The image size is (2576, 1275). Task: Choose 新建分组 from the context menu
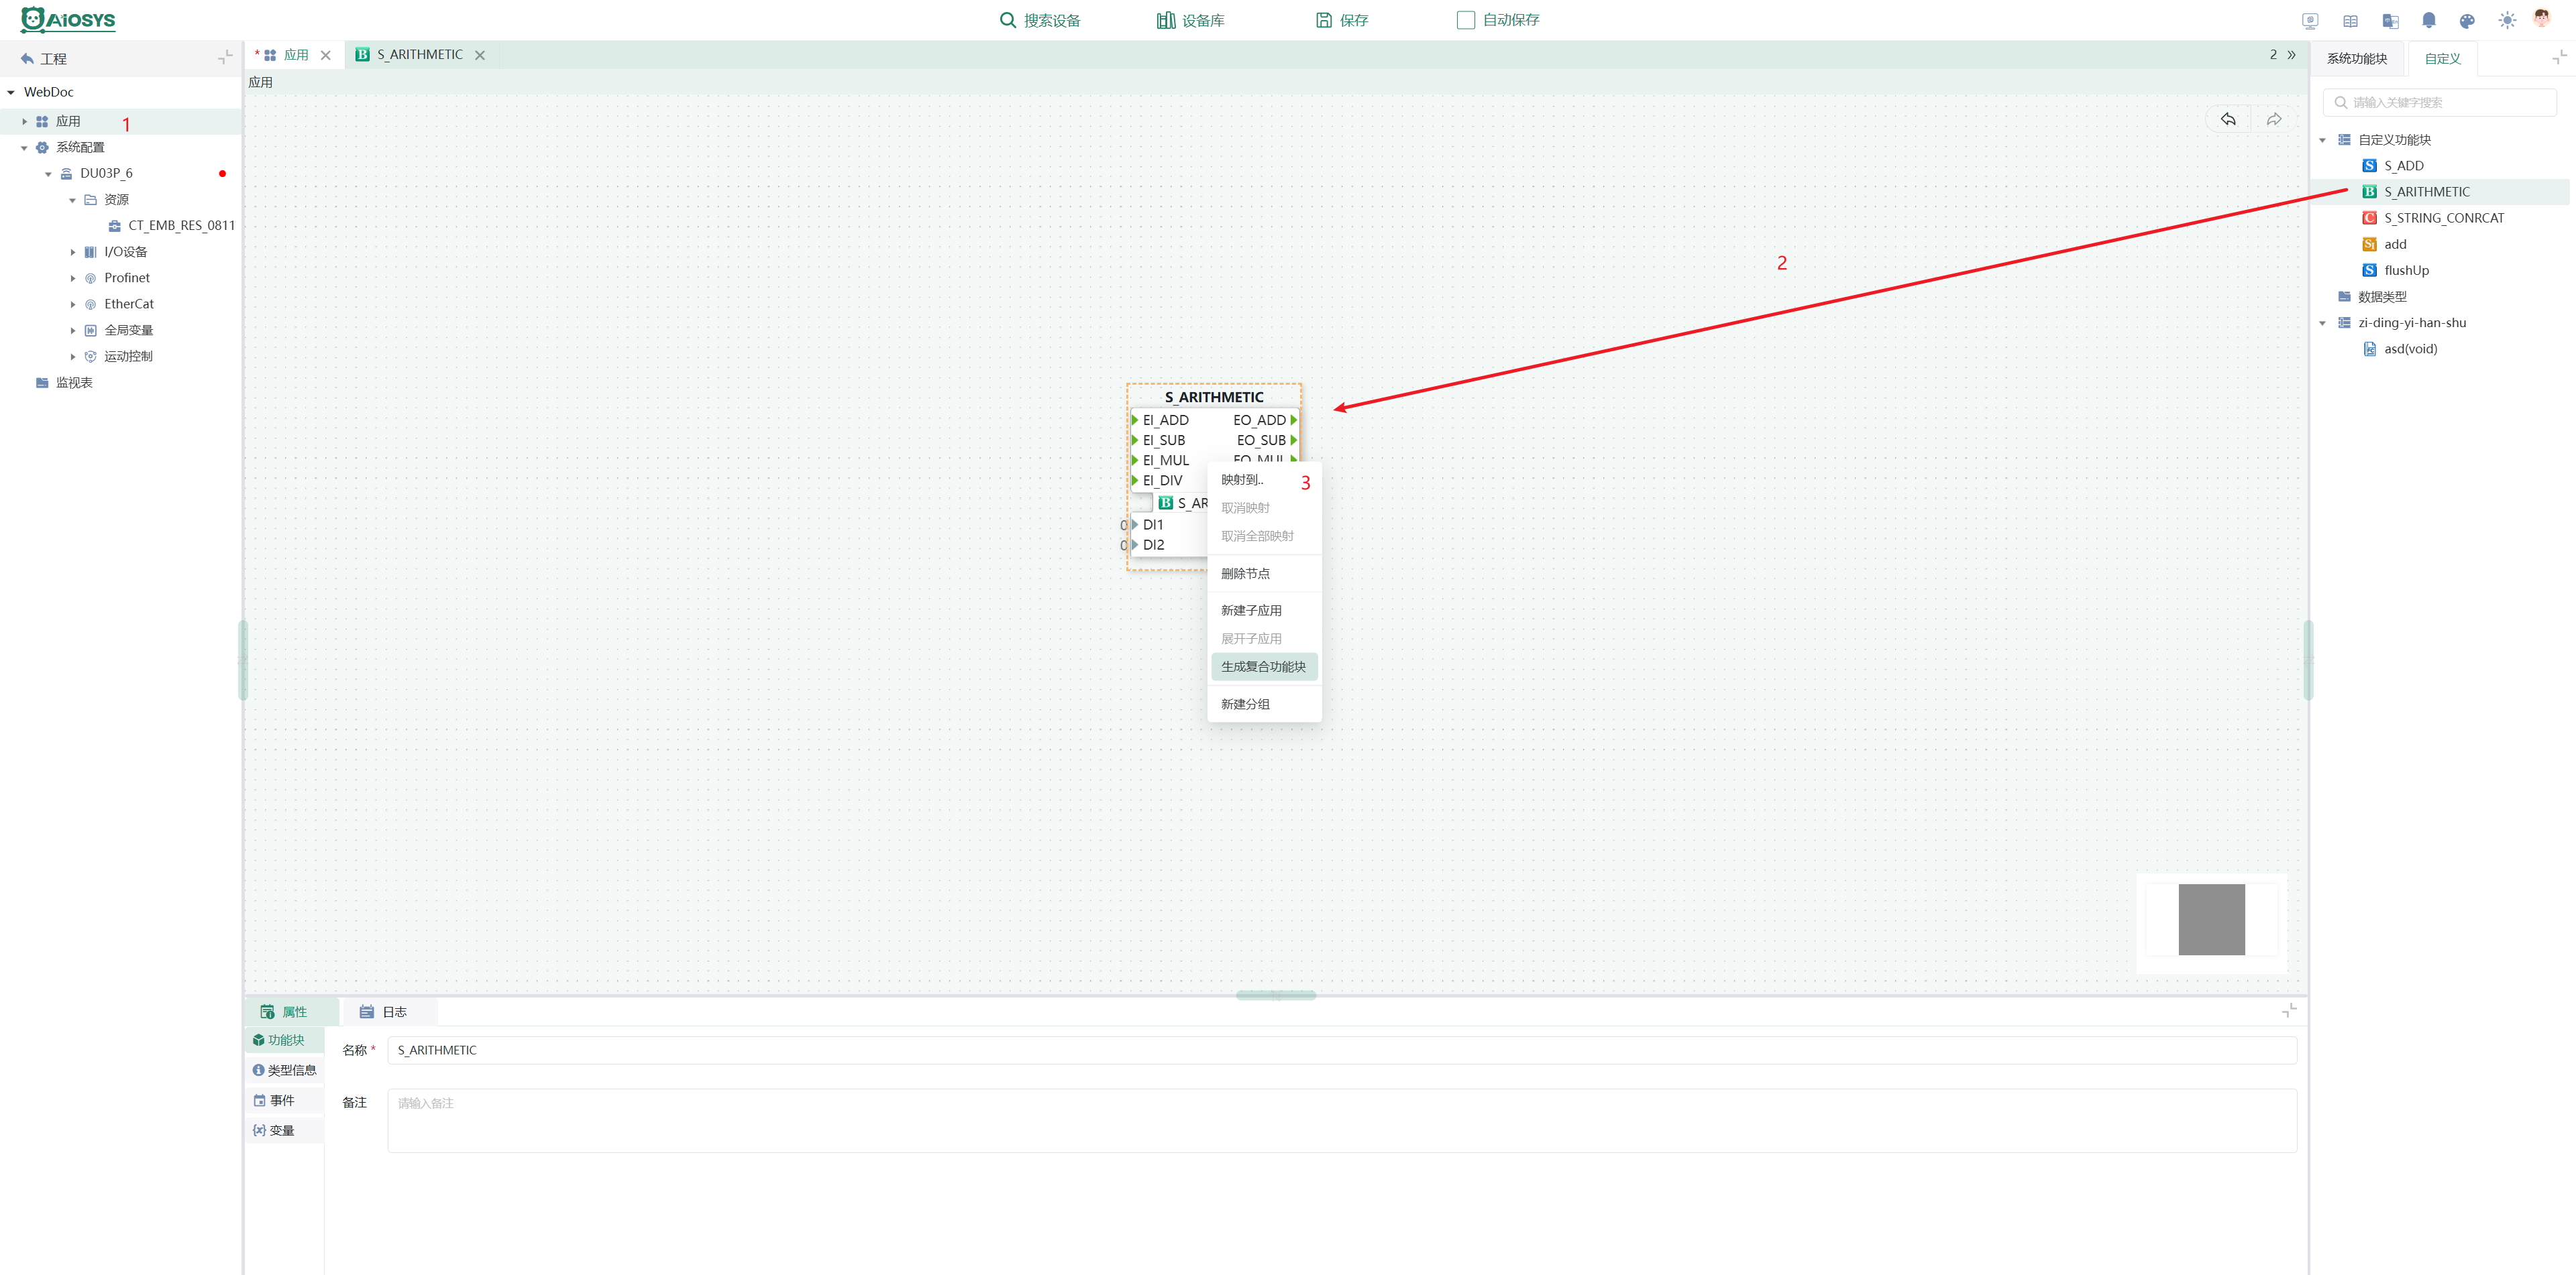pos(1264,705)
